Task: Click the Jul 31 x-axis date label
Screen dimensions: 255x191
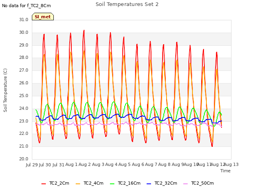Action: pos(59,165)
